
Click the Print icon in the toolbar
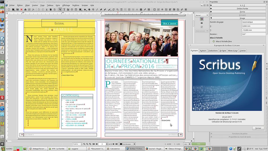tap(25, 10)
